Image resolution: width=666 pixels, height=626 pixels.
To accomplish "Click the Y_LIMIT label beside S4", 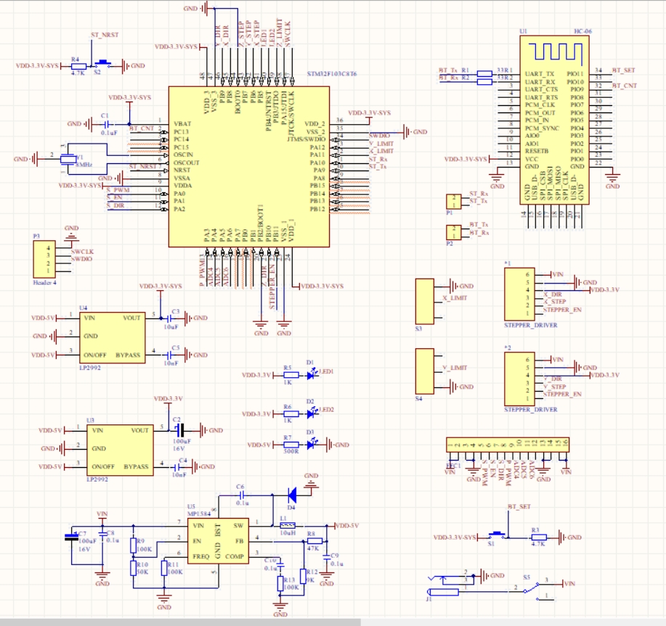I will (455, 368).
